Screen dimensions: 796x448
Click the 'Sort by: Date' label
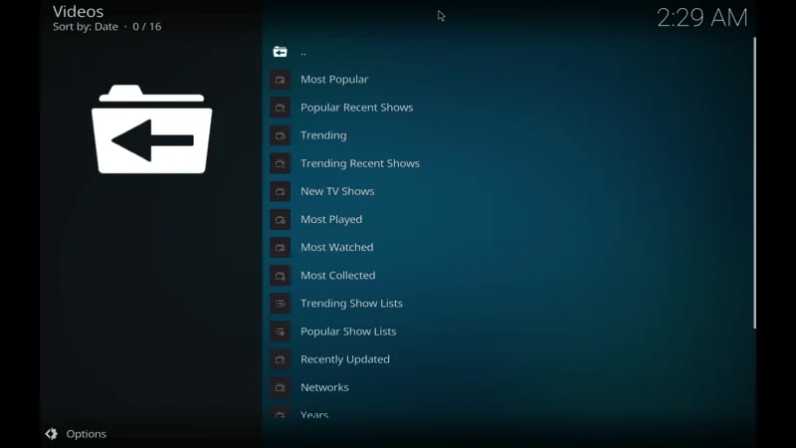pyautogui.click(x=86, y=27)
